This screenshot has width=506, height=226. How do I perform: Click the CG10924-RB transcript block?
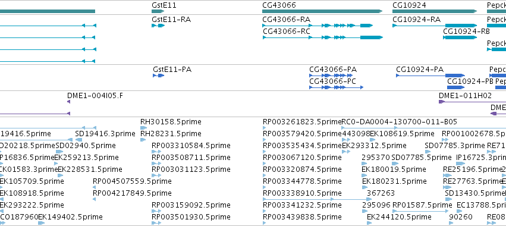click(x=460, y=37)
